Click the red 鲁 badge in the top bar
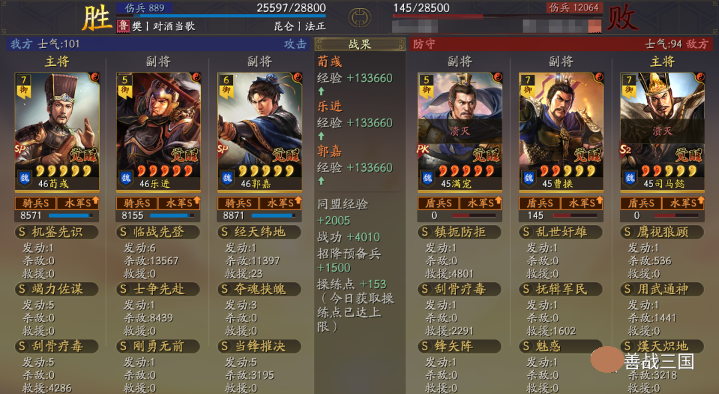Viewport: 719px width, 394px height. (123, 26)
